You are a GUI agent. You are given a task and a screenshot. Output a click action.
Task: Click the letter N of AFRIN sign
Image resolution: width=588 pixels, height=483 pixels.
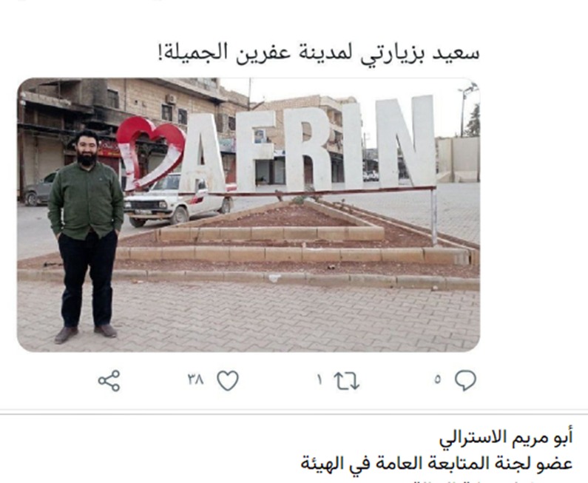[x=406, y=141]
